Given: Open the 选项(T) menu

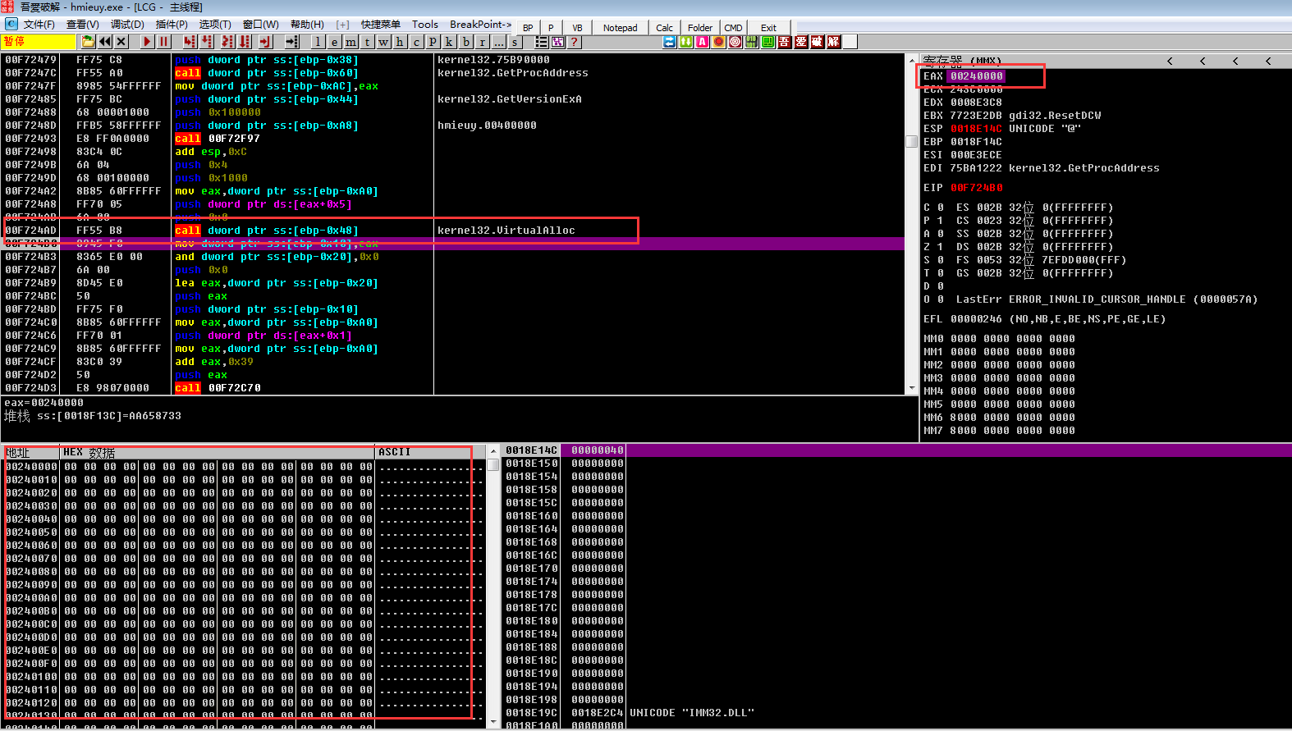Looking at the screenshot, I should (215, 25).
